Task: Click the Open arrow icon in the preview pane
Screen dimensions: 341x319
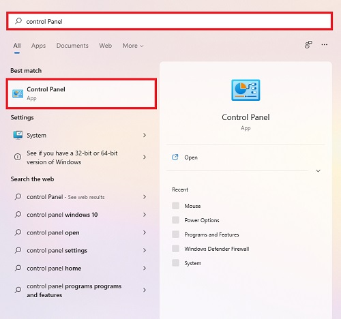Action: coord(175,157)
